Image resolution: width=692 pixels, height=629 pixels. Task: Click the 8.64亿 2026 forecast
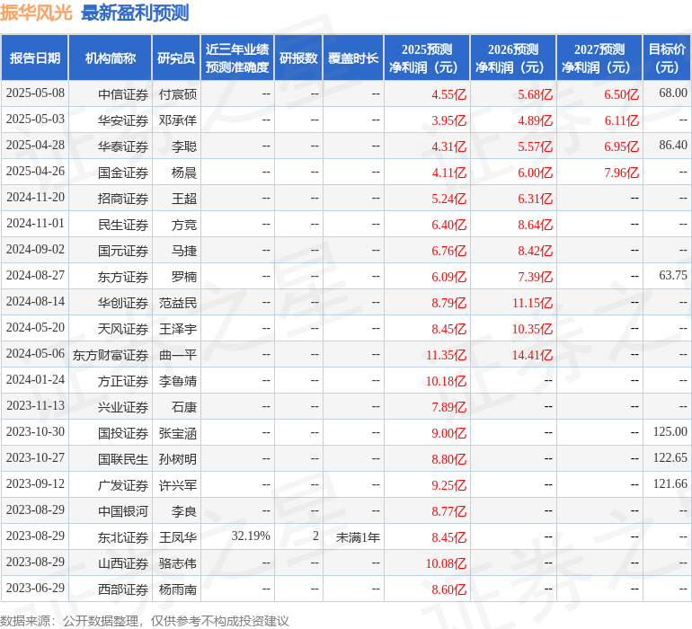(535, 225)
